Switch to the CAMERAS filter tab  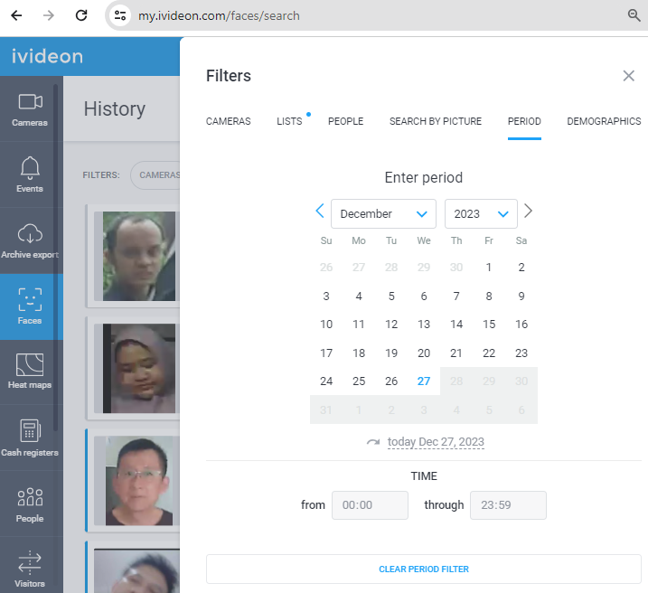pos(228,121)
